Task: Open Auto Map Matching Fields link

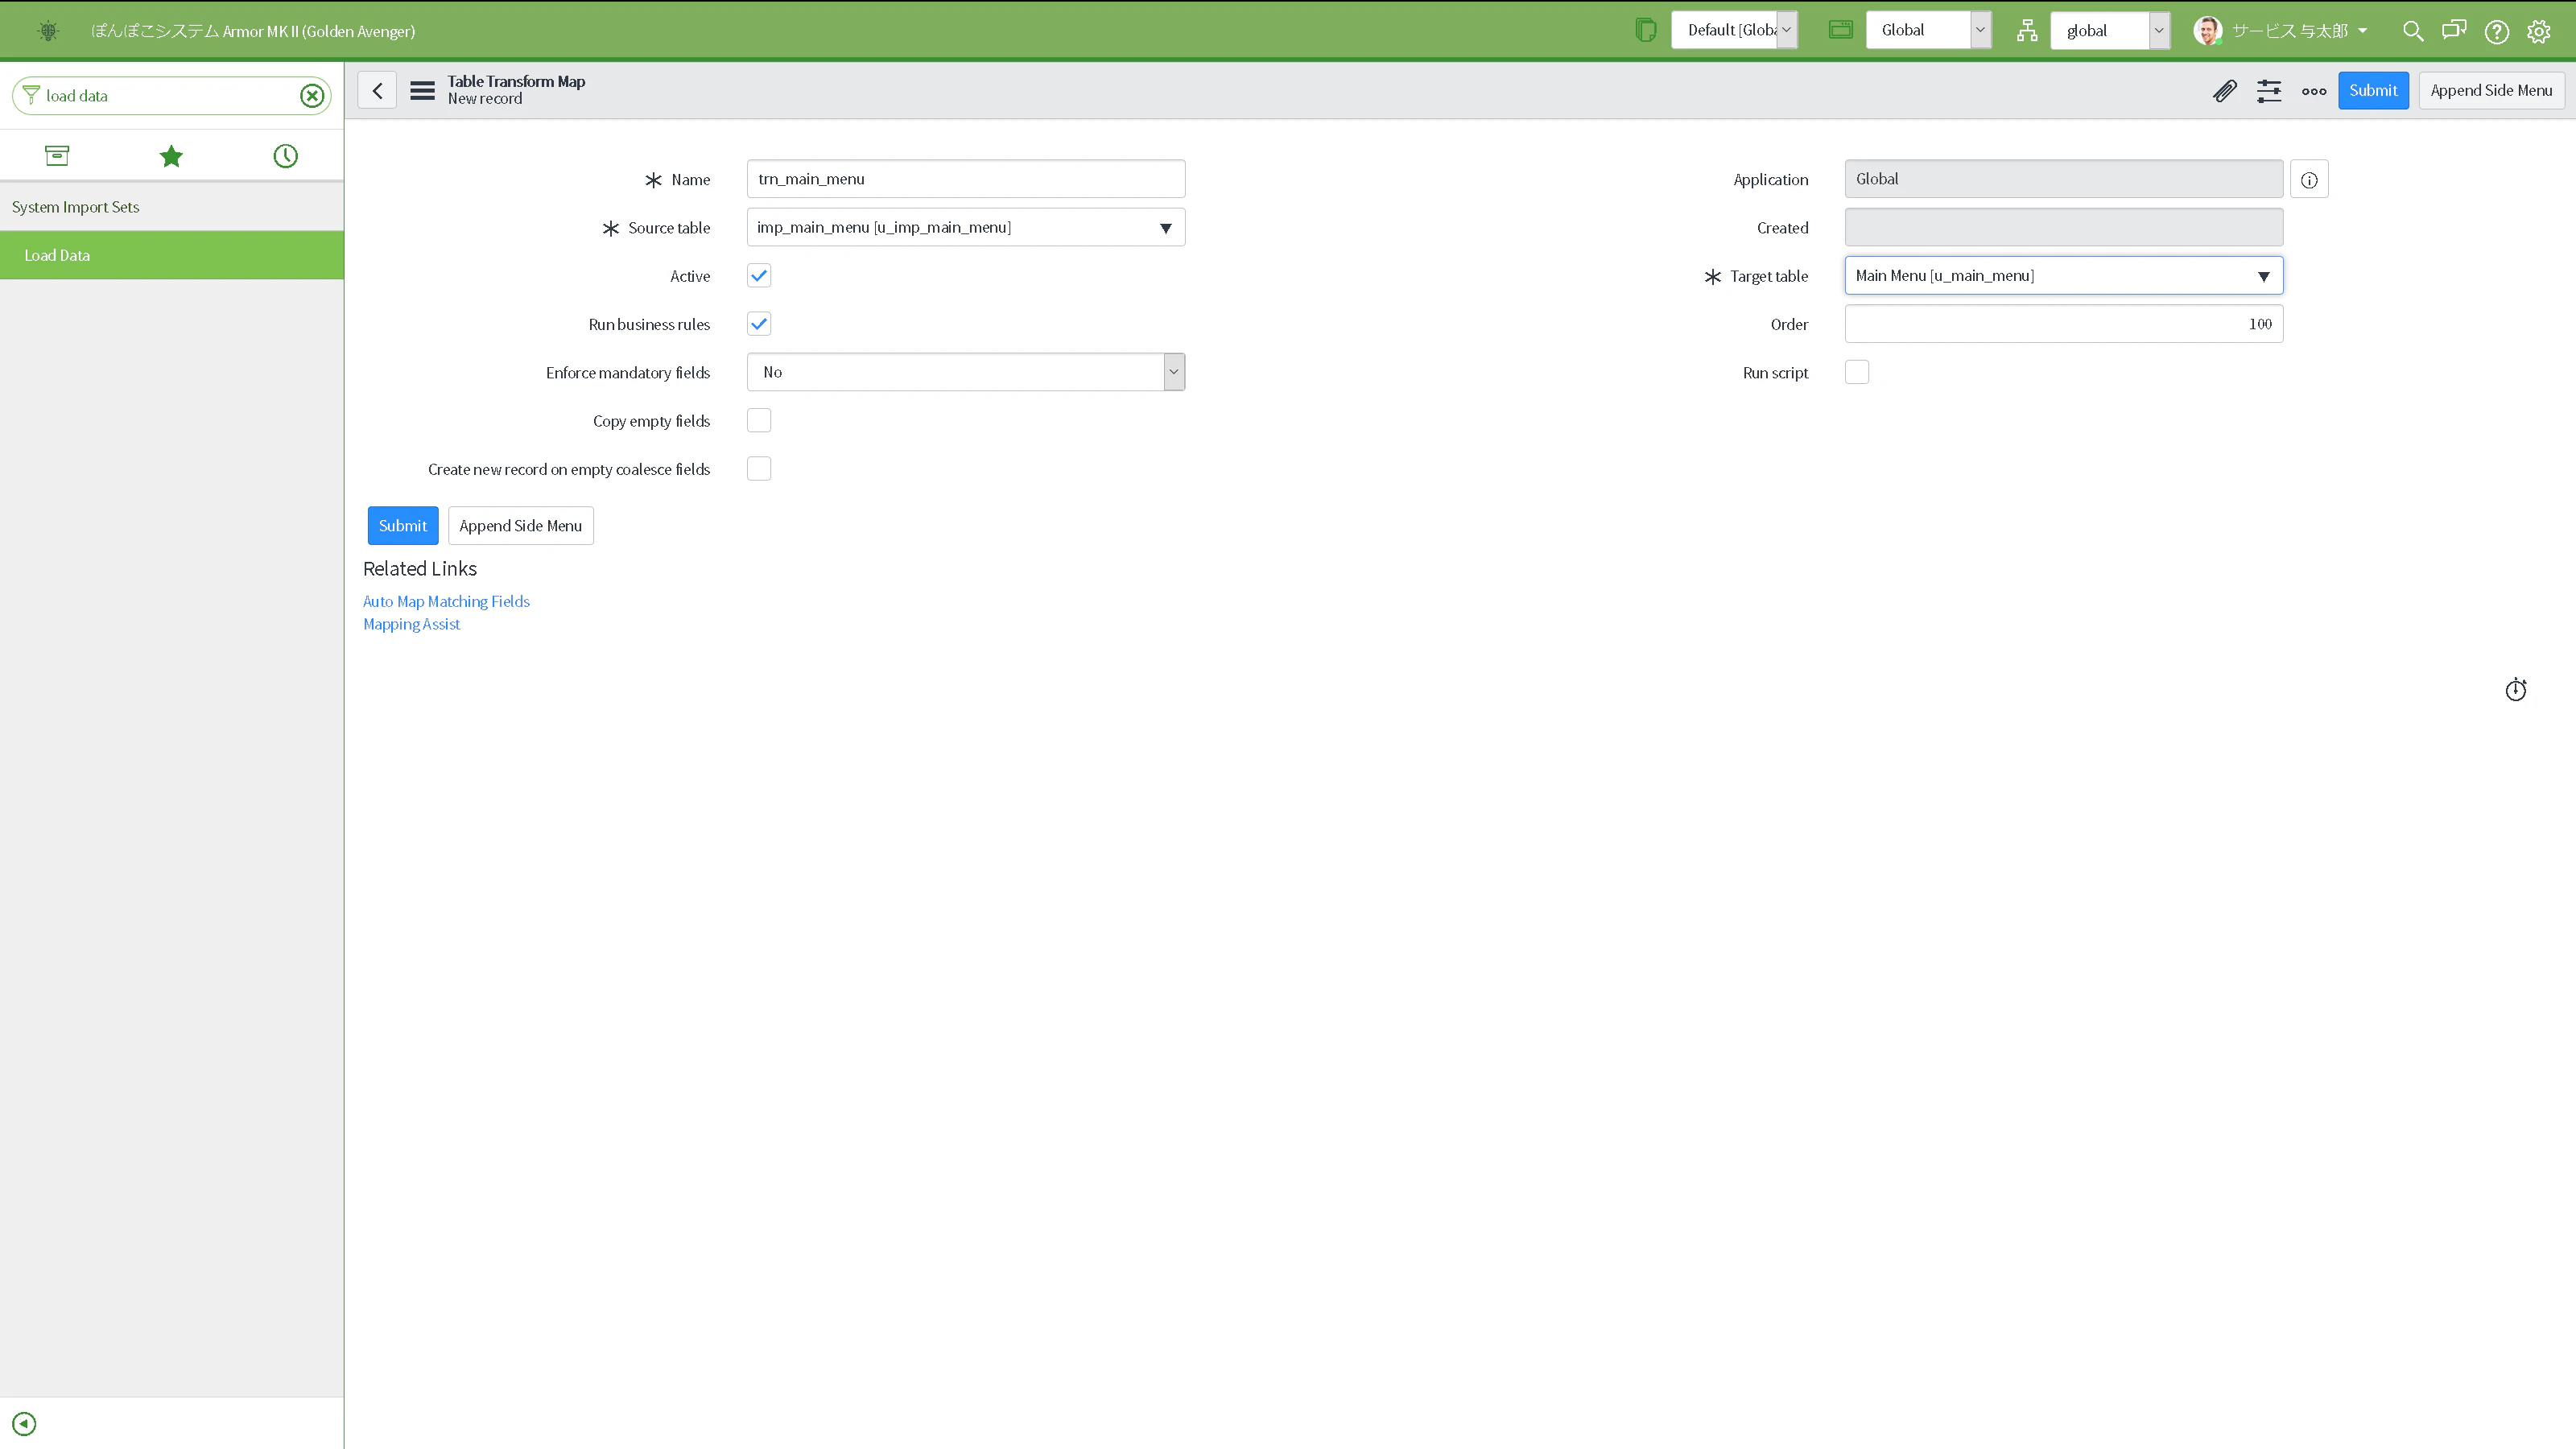Action: click(x=446, y=601)
